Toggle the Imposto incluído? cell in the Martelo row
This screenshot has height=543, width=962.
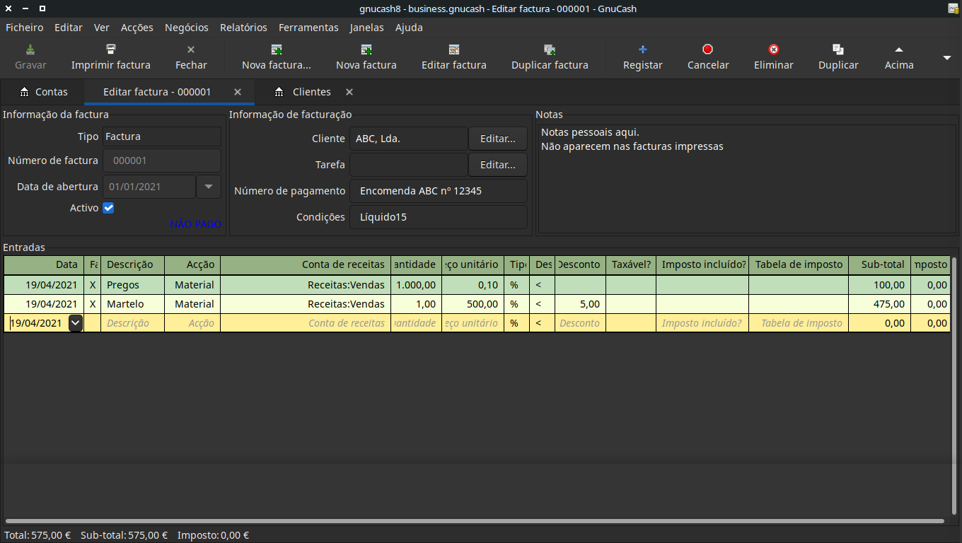[702, 304]
